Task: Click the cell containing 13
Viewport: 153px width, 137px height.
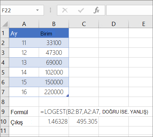Action: (24, 63)
